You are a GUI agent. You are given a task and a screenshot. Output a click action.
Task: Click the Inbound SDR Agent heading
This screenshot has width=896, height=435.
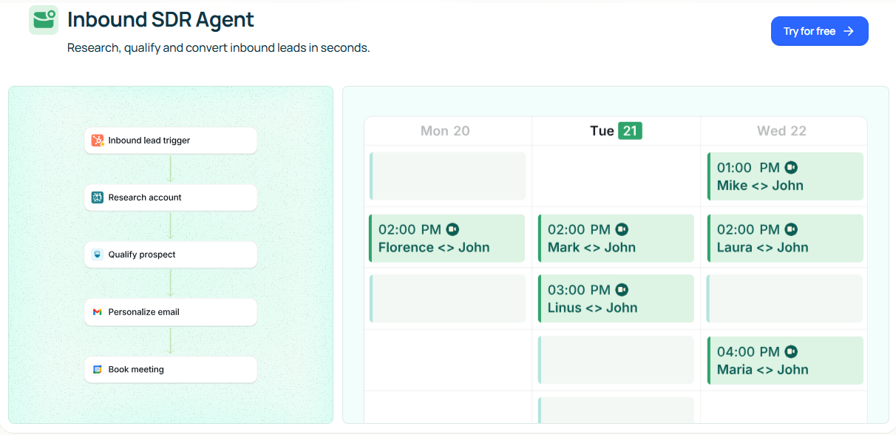pyautogui.click(x=160, y=20)
